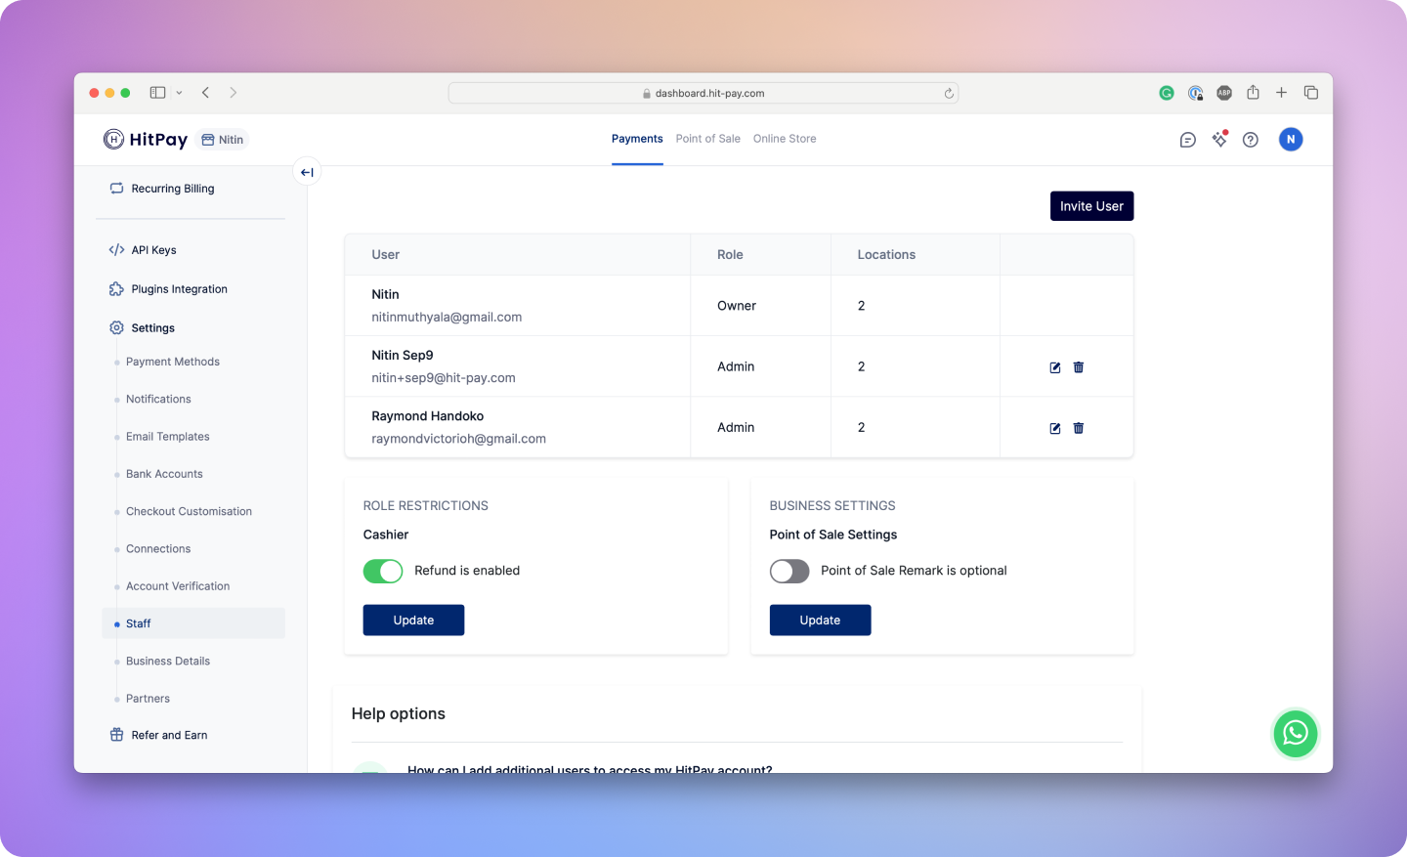Click the Safari share icon
The image size is (1407, 857).
[x=1253, y=92]
